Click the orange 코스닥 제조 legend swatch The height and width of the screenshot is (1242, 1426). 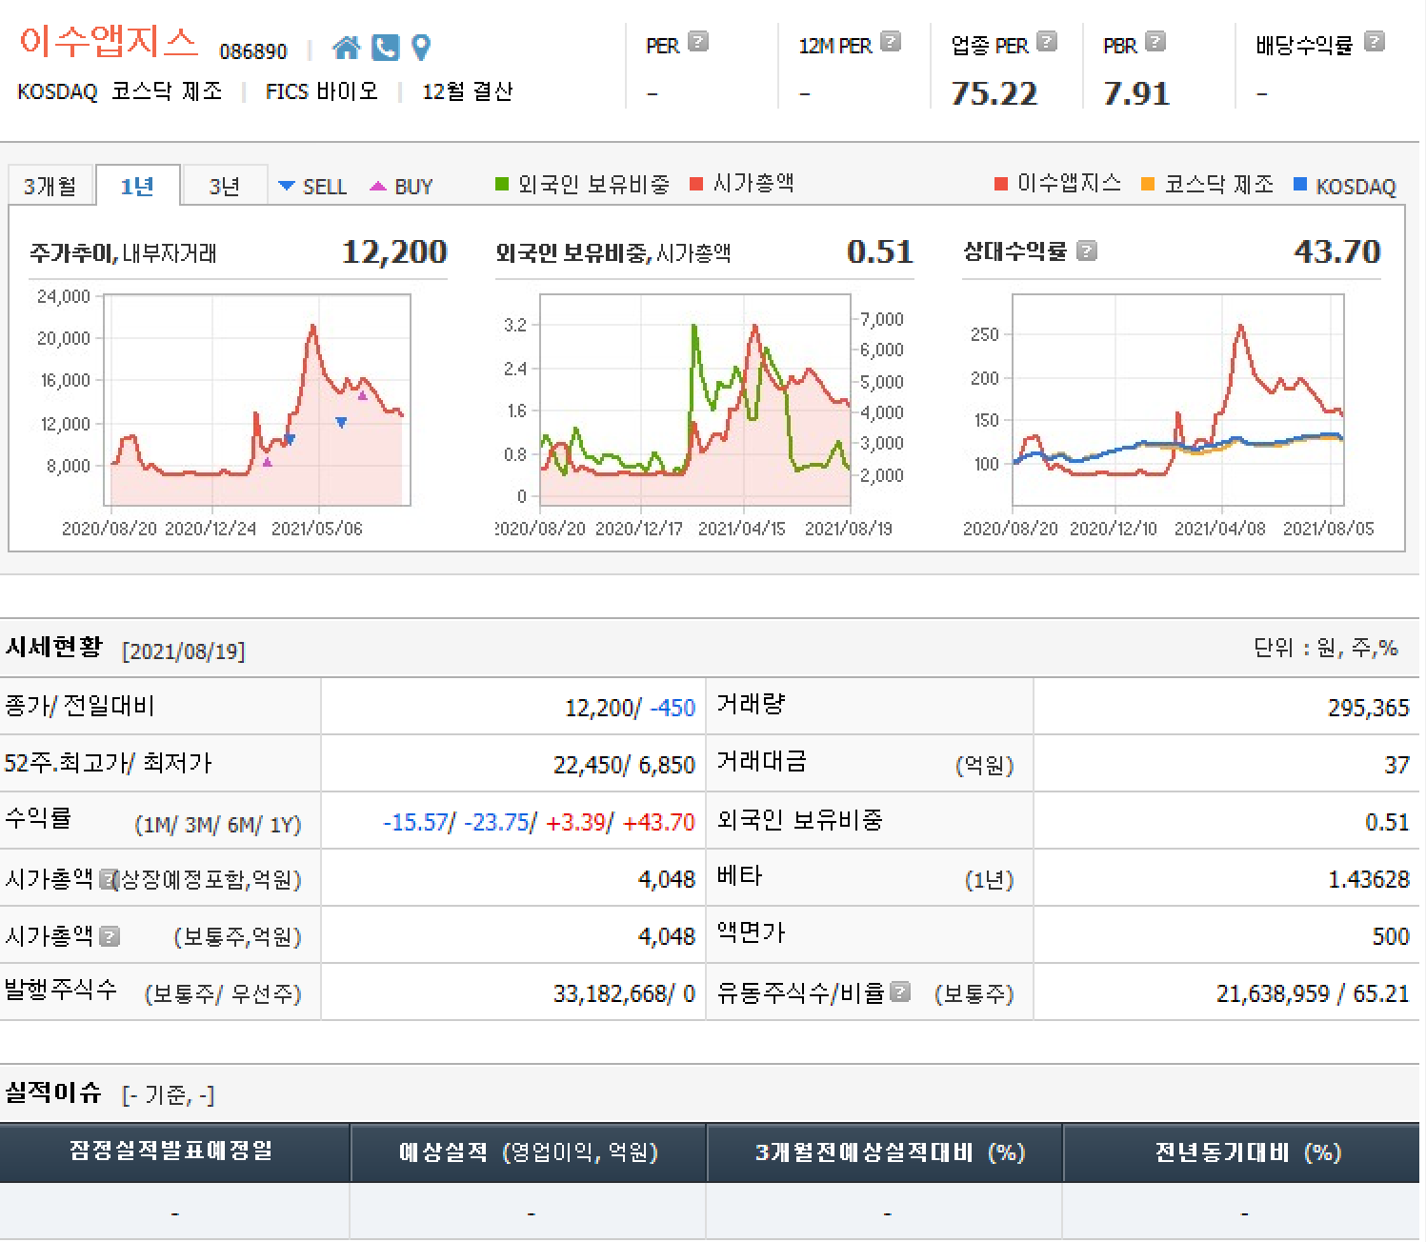click(1148, 185)
